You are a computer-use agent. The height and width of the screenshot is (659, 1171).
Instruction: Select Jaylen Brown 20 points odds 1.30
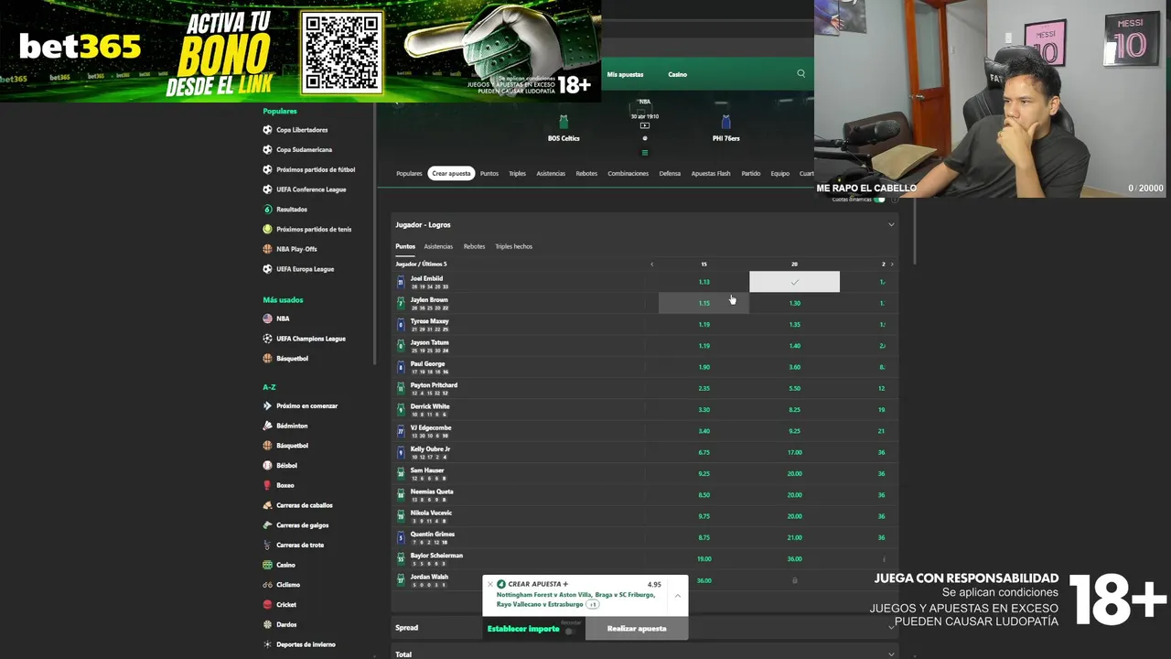794,303
